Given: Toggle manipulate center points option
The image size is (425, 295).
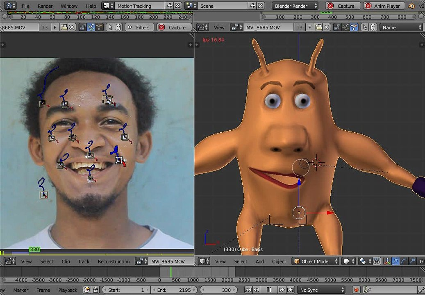Looking at the screenshot, I should (x=377, y=261).
